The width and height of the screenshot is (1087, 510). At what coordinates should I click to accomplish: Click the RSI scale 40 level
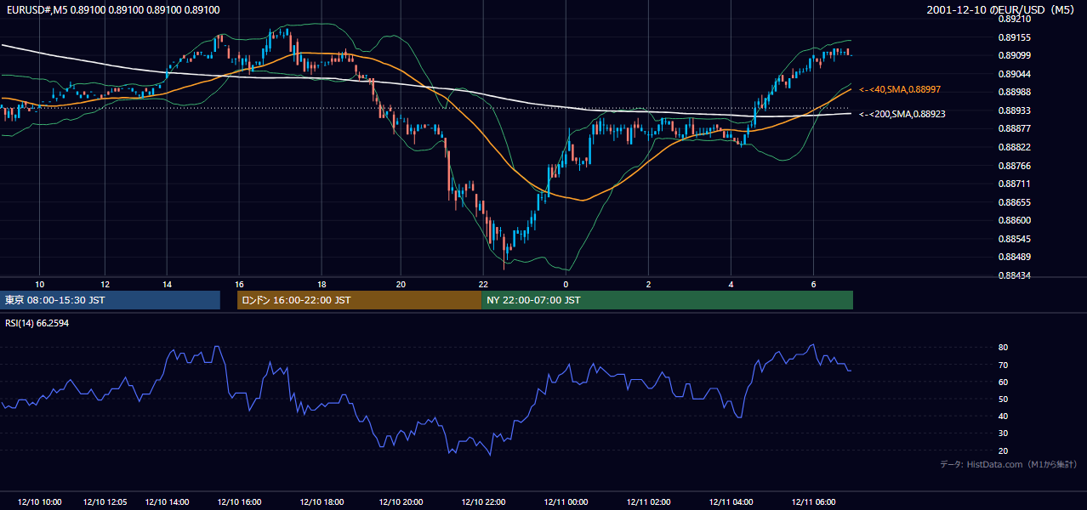(x=1003, y=416)
